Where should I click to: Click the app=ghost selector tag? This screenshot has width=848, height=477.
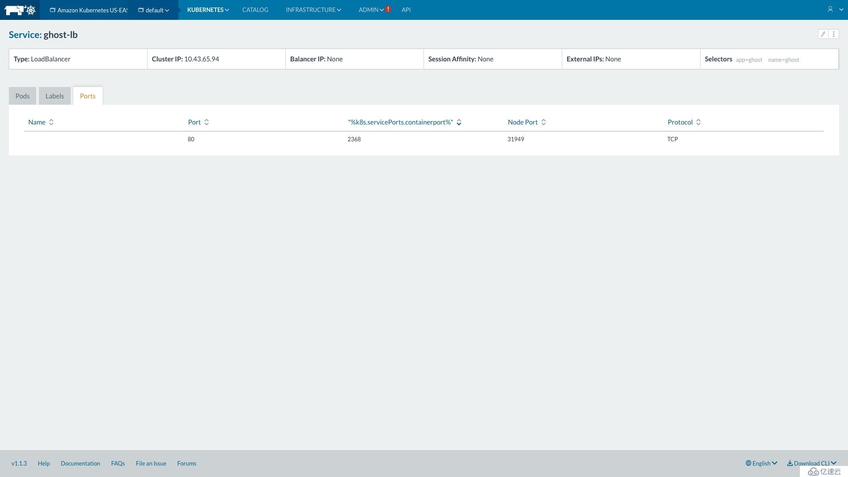click(x=749, y=60)
